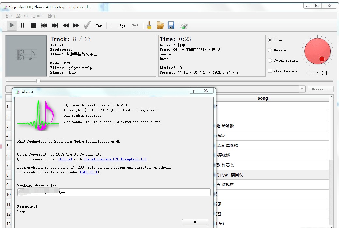Screen dimensions: 340x228
Task: Toggle the Rpt repeat mode
Action: [x=122, y=26]
